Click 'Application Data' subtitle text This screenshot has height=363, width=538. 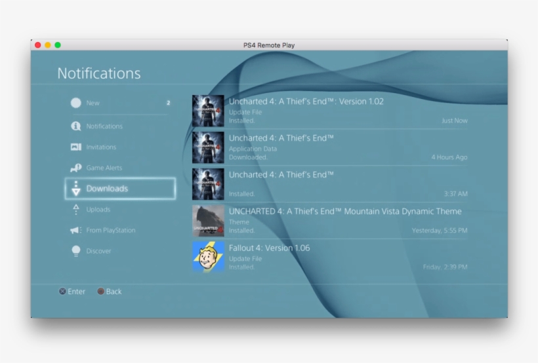pos(253,149)
